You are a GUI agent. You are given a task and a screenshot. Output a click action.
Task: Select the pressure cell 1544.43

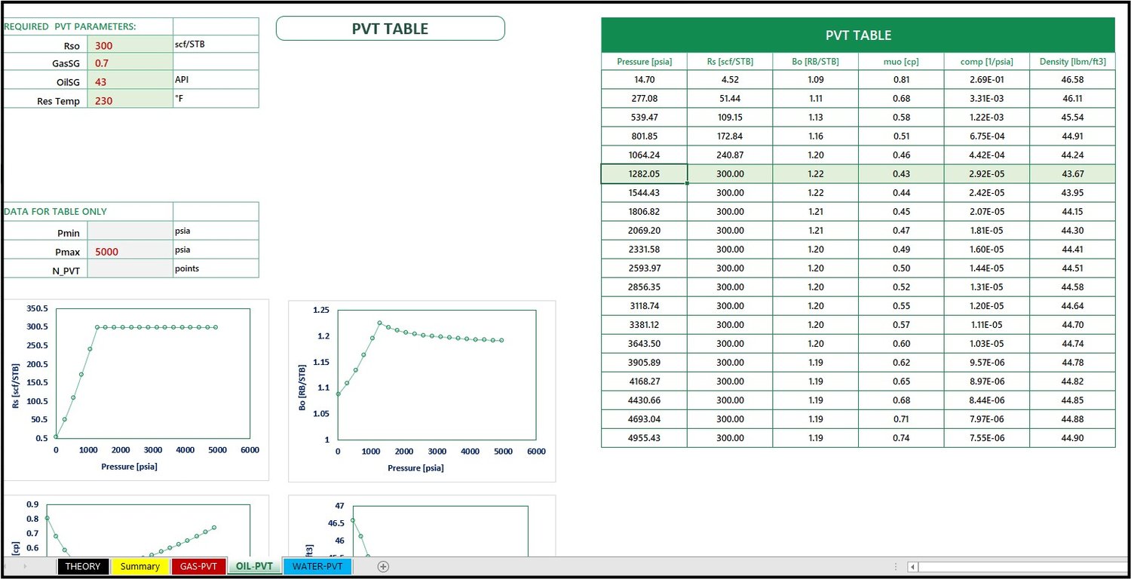pyautogui.click(x=644, y=192)
